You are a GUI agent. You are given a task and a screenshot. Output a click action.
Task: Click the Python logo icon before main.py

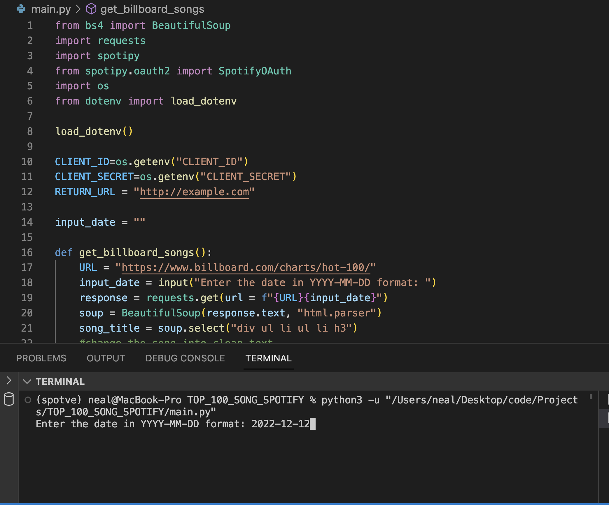21,9
